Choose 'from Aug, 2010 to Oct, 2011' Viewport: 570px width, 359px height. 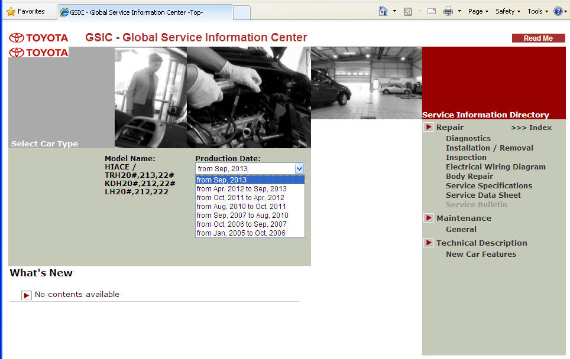click(250, 207)
